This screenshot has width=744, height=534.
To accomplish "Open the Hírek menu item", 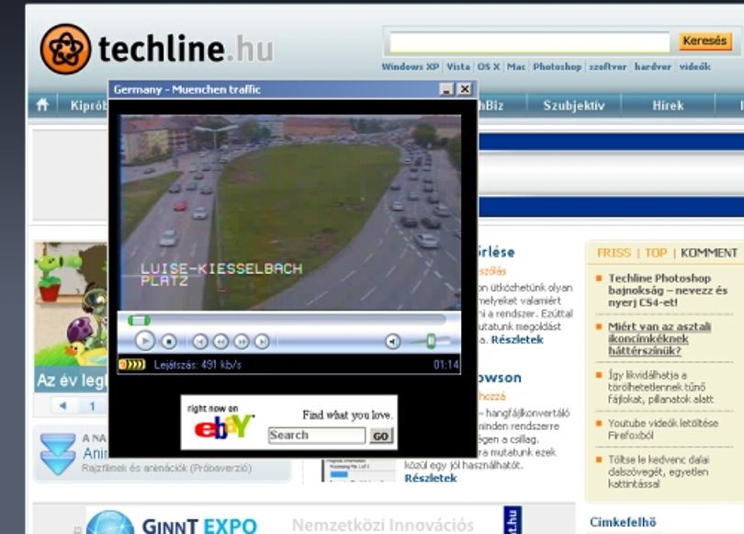I will pos(668,106).
